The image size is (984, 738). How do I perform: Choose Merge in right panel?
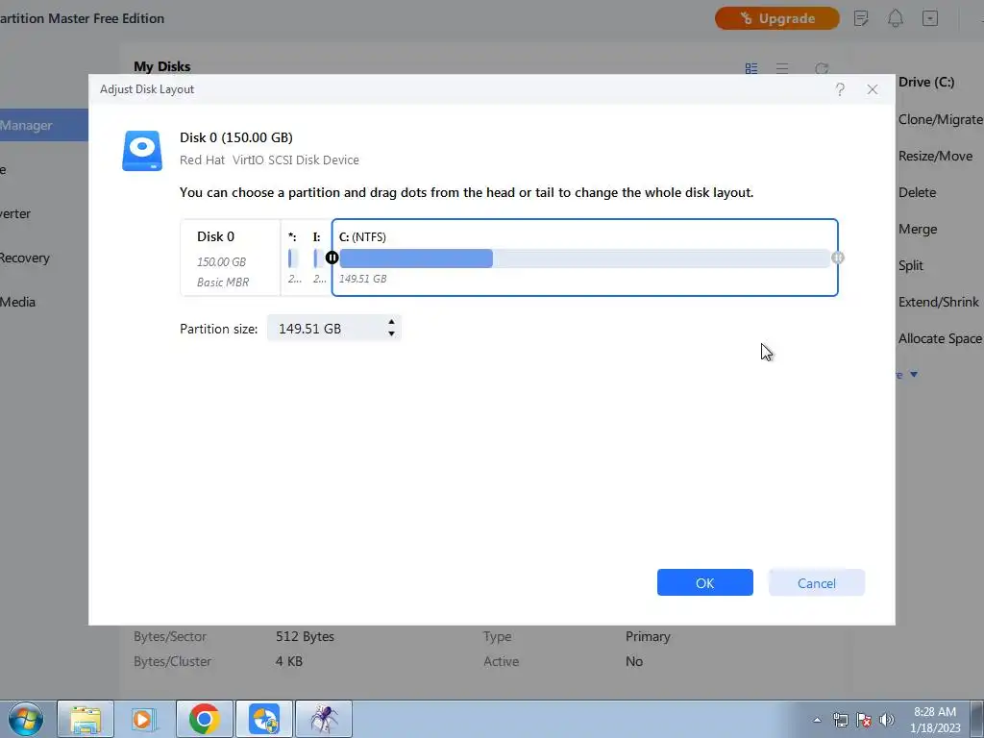pos(918,229)
